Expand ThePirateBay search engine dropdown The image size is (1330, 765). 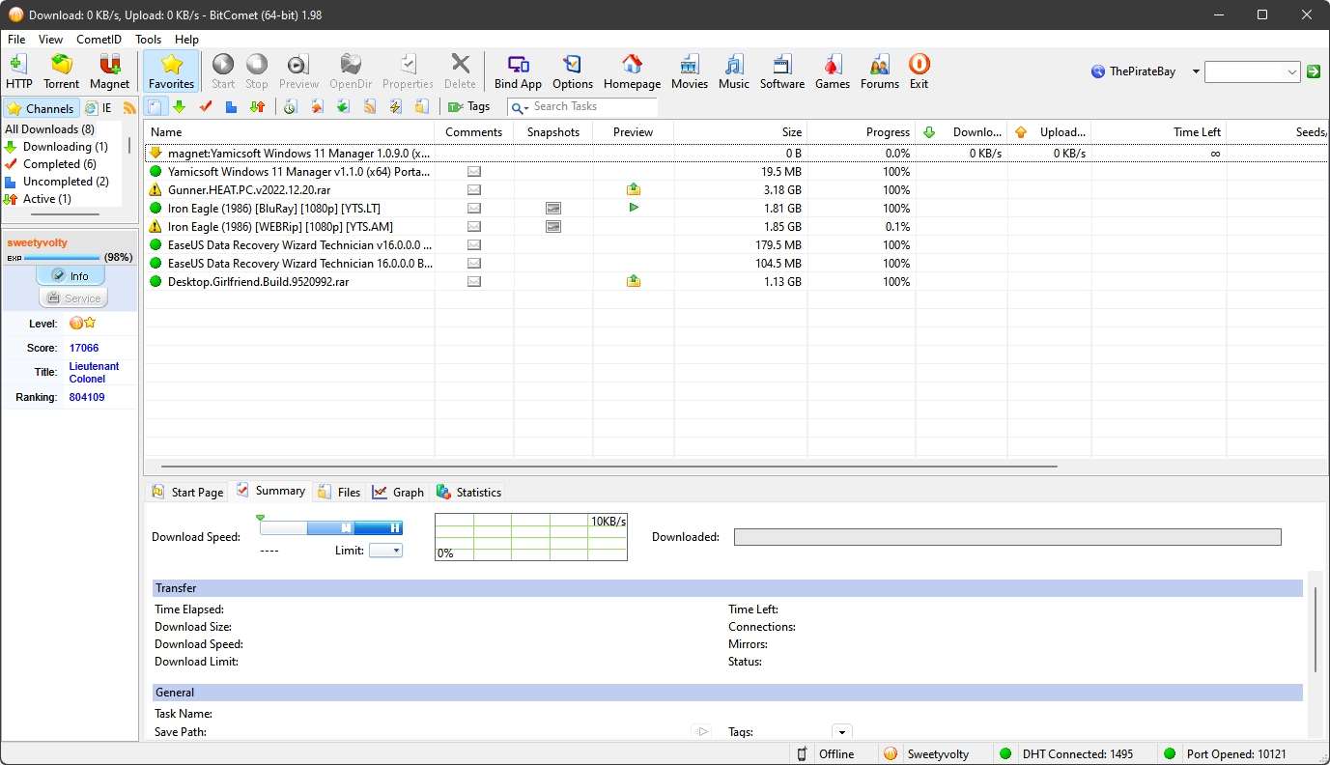point(1196,71)
